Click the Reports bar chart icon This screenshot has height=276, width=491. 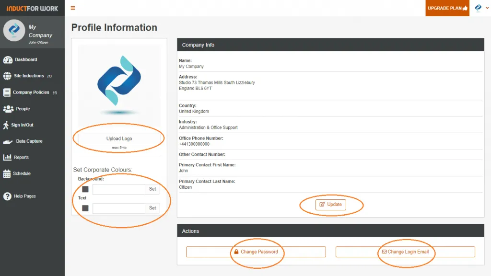(x=7, y=157)
